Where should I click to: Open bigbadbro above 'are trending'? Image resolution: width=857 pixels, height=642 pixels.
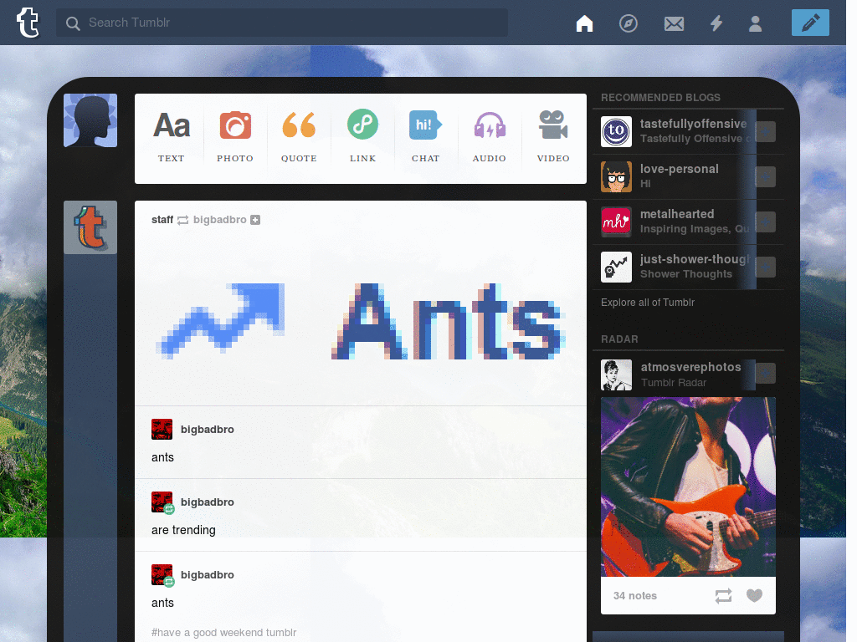click(208, 502)
